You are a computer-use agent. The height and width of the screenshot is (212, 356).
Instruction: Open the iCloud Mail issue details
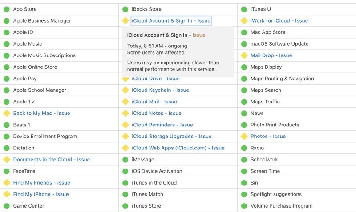(x=154, y=102)
